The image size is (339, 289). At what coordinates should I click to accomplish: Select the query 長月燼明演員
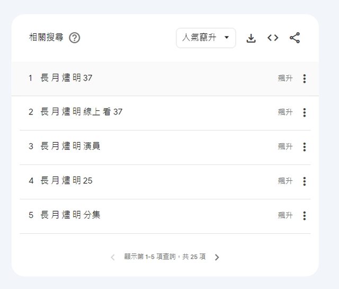[x=70, y=146]
